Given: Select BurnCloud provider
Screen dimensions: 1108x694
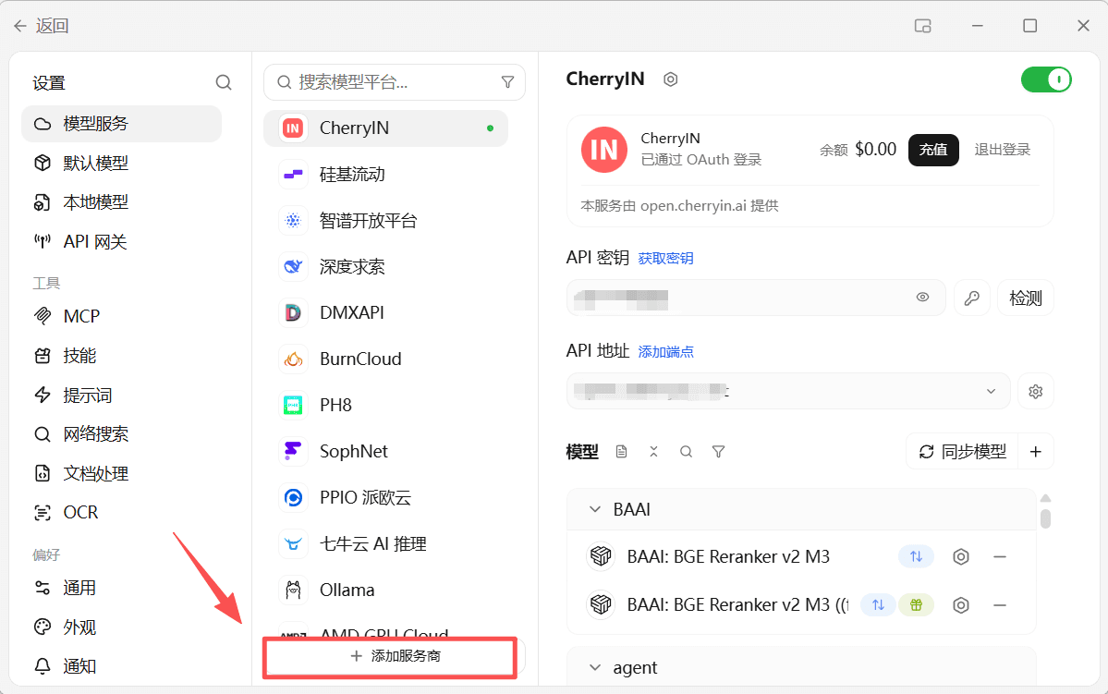Looking at the screenshot, I should (x=386, y=359).
